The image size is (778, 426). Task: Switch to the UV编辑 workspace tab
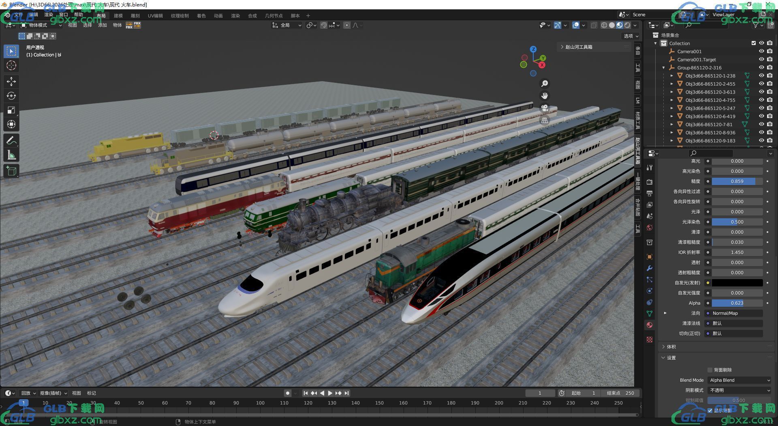tap(155, 16)
